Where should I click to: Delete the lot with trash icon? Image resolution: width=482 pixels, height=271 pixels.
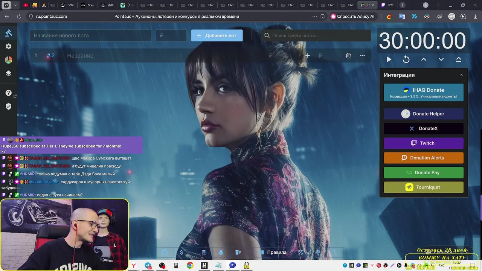click(x=348, y=55)
